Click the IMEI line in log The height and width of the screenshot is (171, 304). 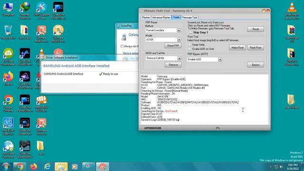[159, 99]
